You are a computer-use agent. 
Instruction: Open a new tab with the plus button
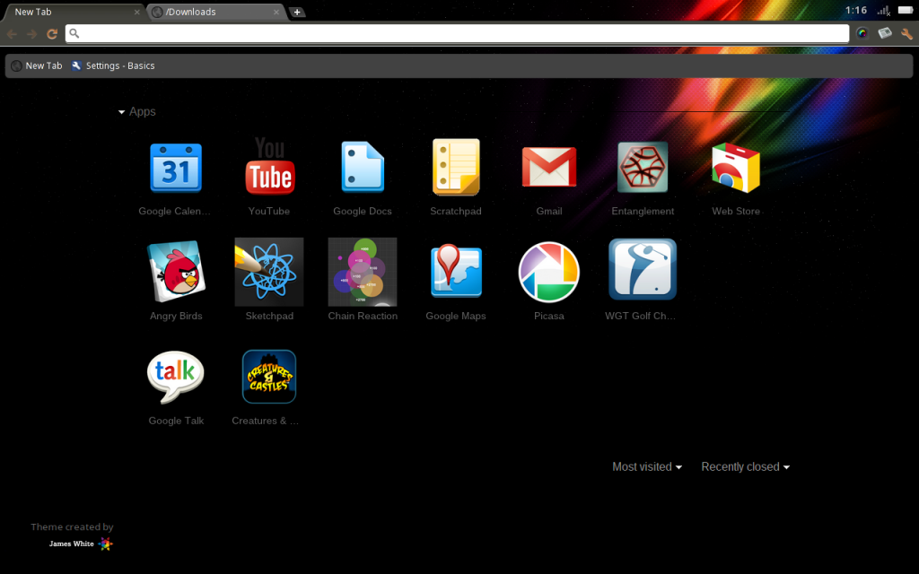[297, 12]
